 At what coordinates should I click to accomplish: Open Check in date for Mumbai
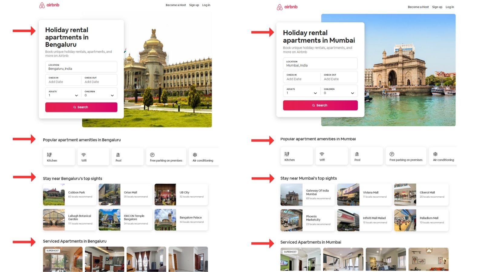(x=302, y=77)
